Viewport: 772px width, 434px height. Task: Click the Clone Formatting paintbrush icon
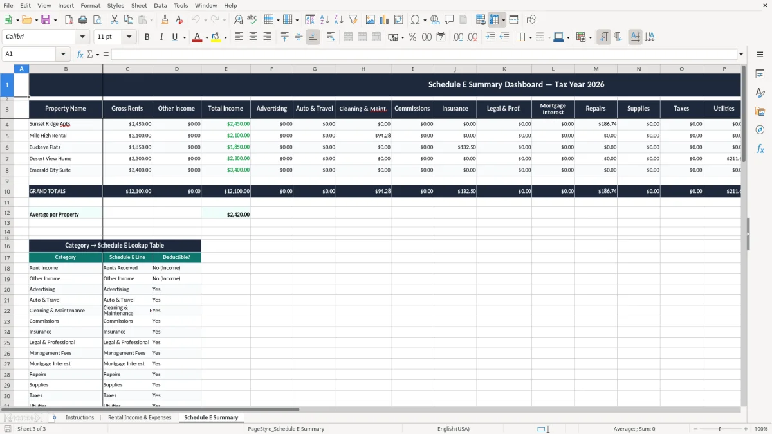[165, 20]
